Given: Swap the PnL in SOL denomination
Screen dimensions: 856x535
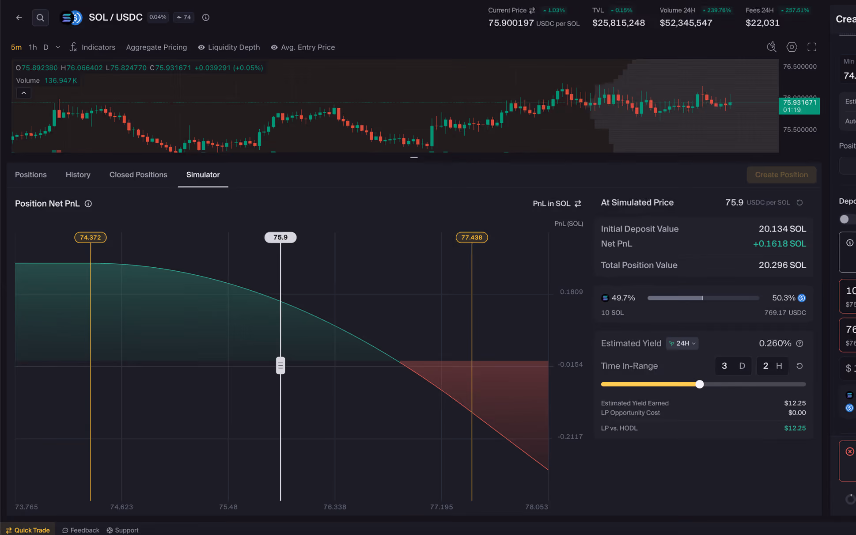Looking at the screenshot, I should pos(578,204).
